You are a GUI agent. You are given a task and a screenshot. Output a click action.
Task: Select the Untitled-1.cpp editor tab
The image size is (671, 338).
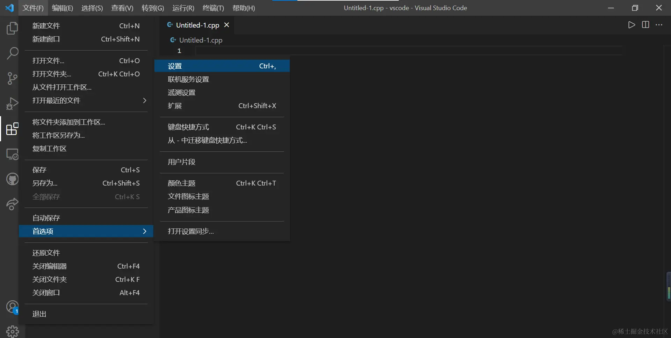(197, 25)
